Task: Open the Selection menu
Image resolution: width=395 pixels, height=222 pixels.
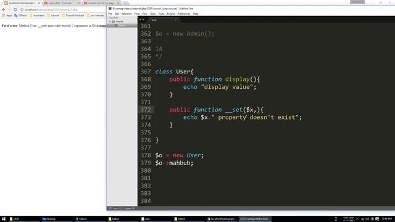Action: point(127,14)
